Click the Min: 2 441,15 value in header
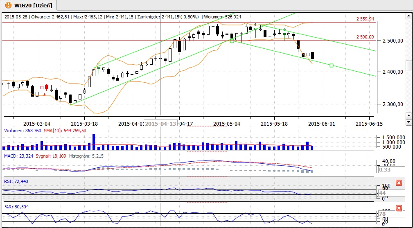 (x=120, y=17)
